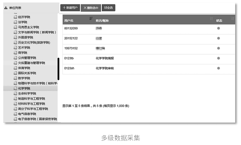The width and height of the screenshot is (241, 145).
Task: Sort by the 用户名 column sort icon
Action: (x=91, y=18)
